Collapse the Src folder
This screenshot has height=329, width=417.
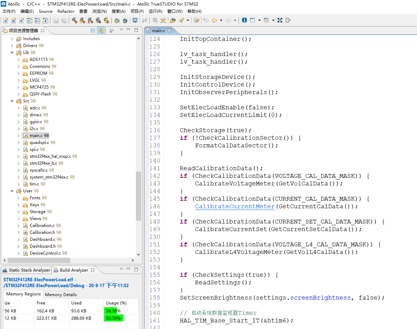(x=12, y=101)
